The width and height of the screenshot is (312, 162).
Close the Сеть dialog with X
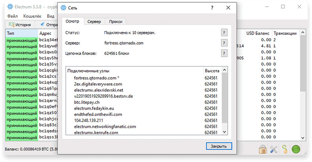pos(228,8)
